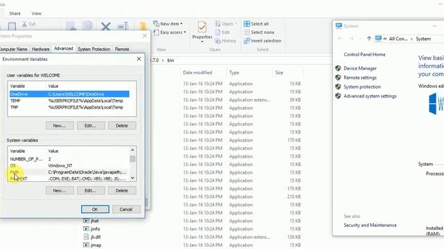Screen dimensions: 444x249
Task: Click bin in the address breadcrumb
Action: point(171,60)
